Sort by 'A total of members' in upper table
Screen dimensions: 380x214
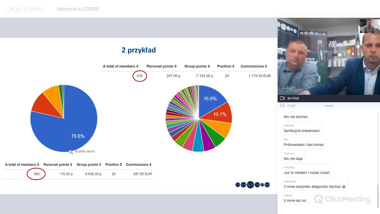tap(121, 66)
